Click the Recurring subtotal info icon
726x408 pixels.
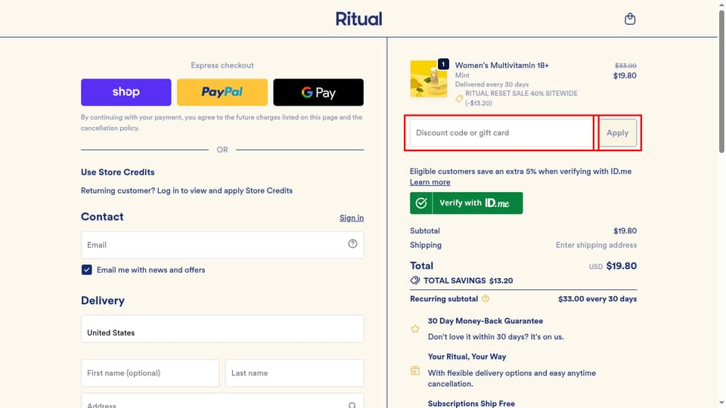tap(486, 299)
